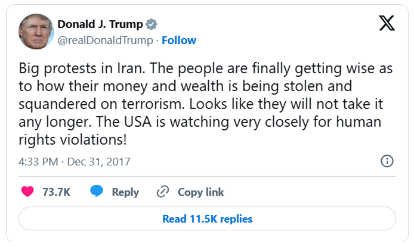Click the display name Donald J. Trump

(x=100, y=24)
